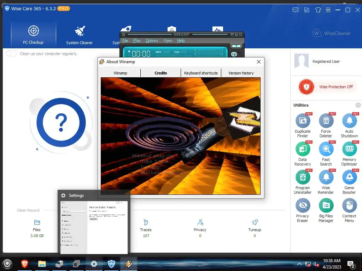Open the Version history tab

241,73
